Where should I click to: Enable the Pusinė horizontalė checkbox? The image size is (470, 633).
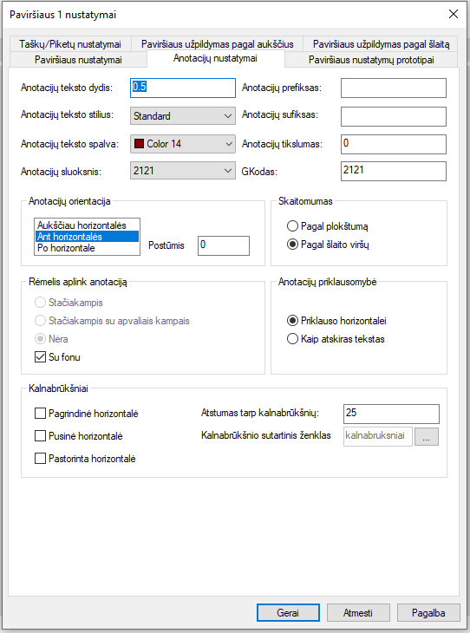pos(40,436)
